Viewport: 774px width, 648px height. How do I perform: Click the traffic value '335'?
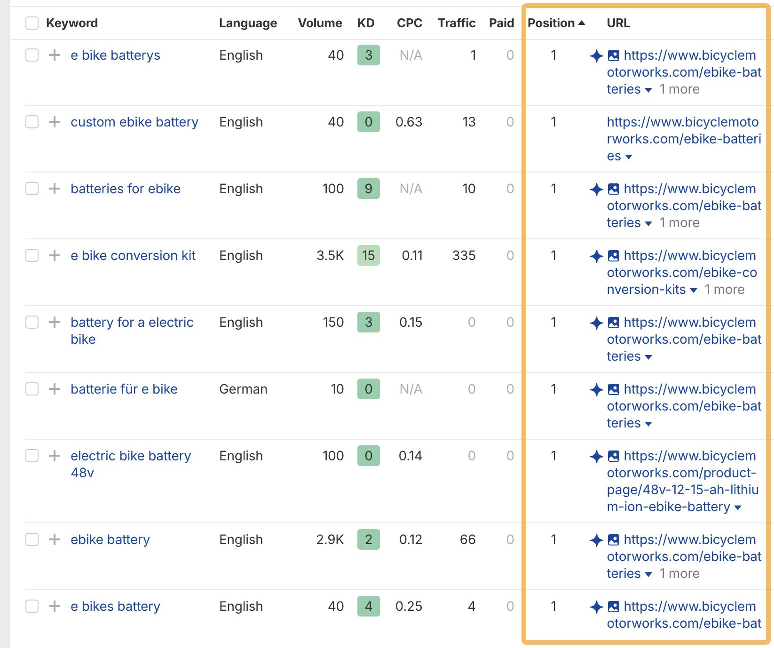464,255
